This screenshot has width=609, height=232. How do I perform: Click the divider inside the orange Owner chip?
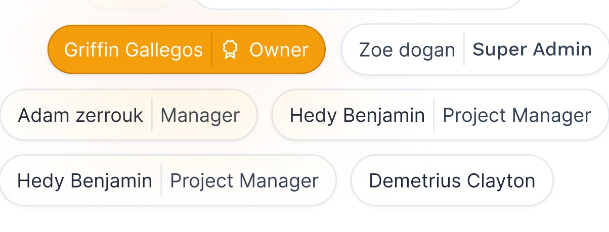click(212, 50)
